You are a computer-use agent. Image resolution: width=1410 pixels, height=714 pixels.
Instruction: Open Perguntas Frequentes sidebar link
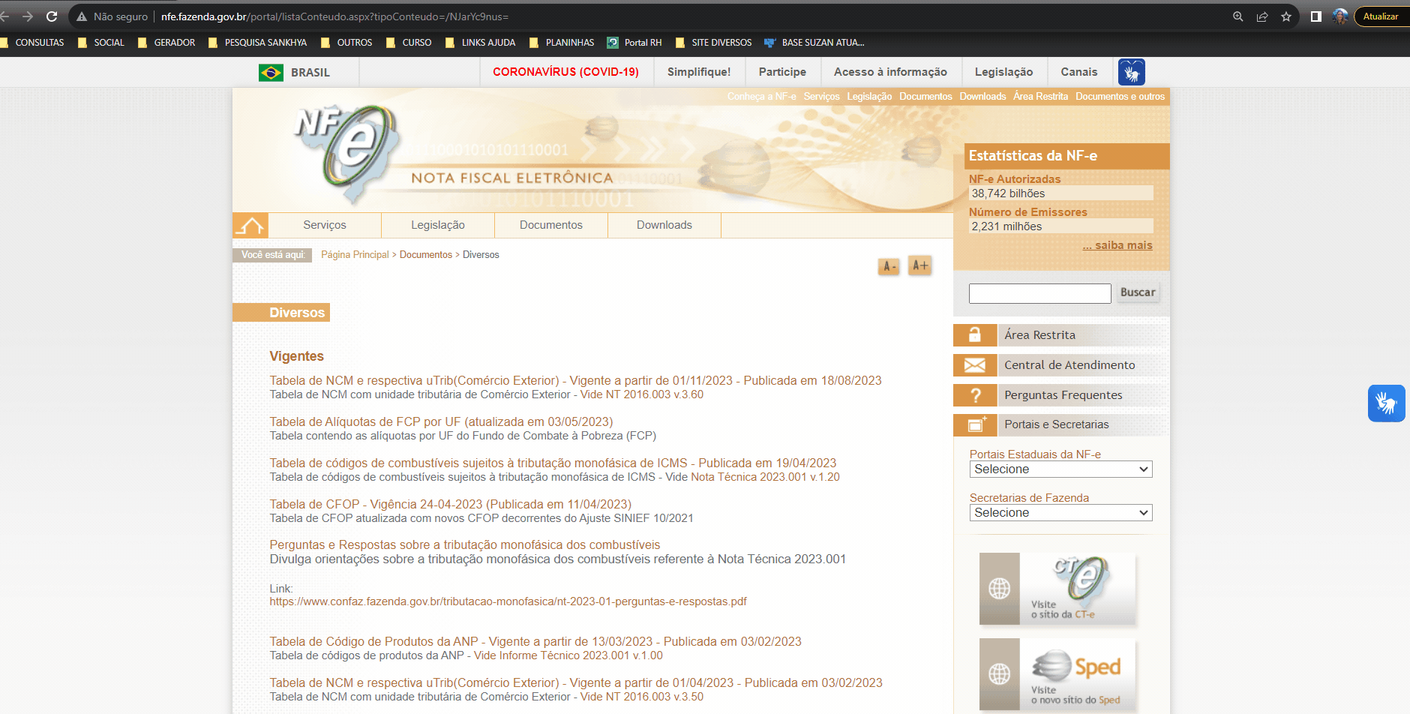click(x=1063, y=395)
